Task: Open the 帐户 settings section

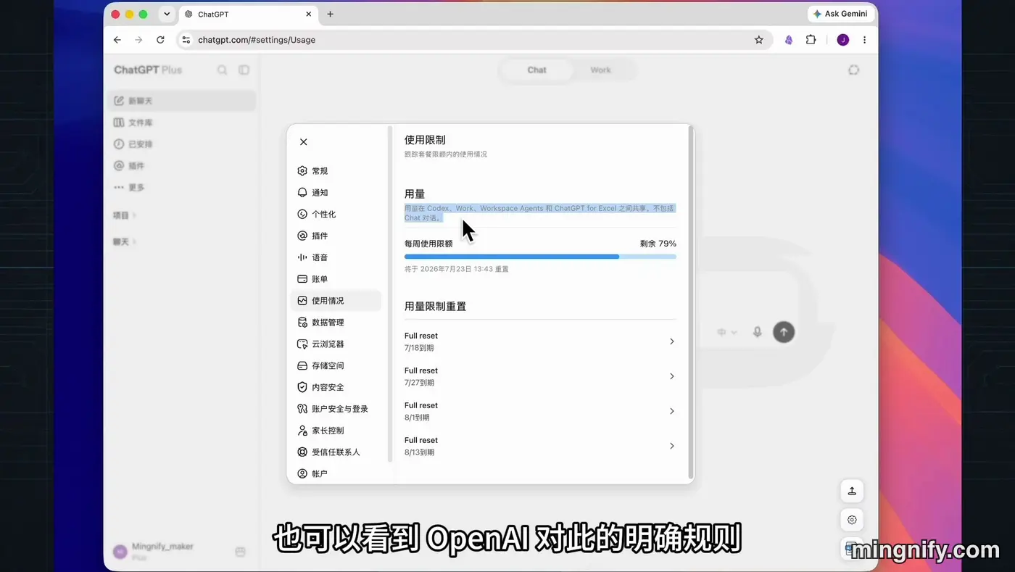Action: click(x=336, y=473)
